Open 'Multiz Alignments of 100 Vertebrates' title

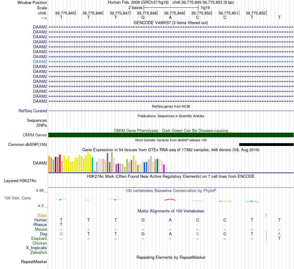click(x=171, y=211)
